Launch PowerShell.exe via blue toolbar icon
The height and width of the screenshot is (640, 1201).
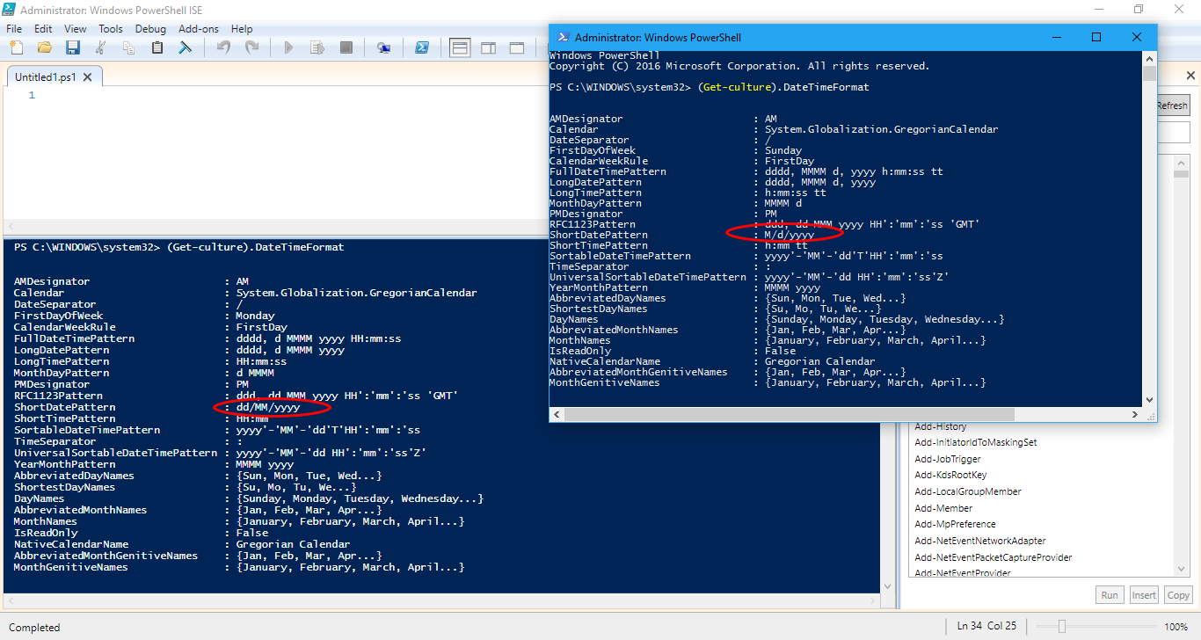(x=421, y=47)
